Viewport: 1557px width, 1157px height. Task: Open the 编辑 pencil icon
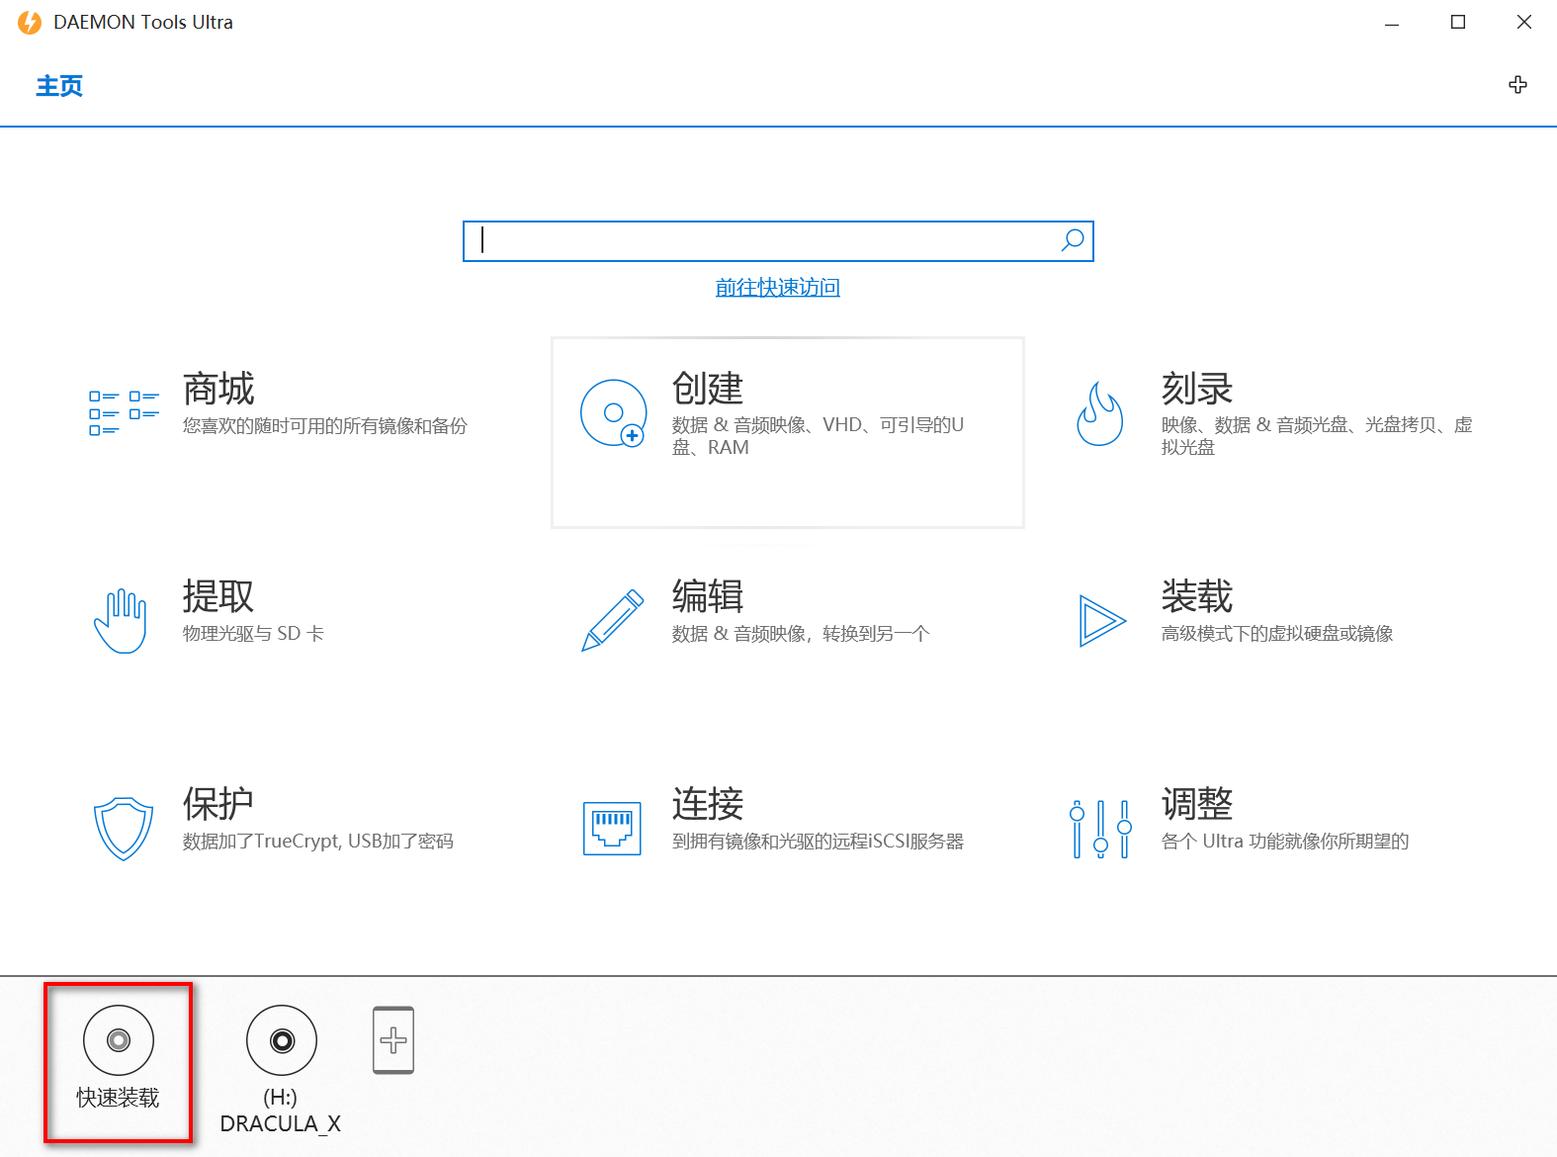tap(612, 621)
